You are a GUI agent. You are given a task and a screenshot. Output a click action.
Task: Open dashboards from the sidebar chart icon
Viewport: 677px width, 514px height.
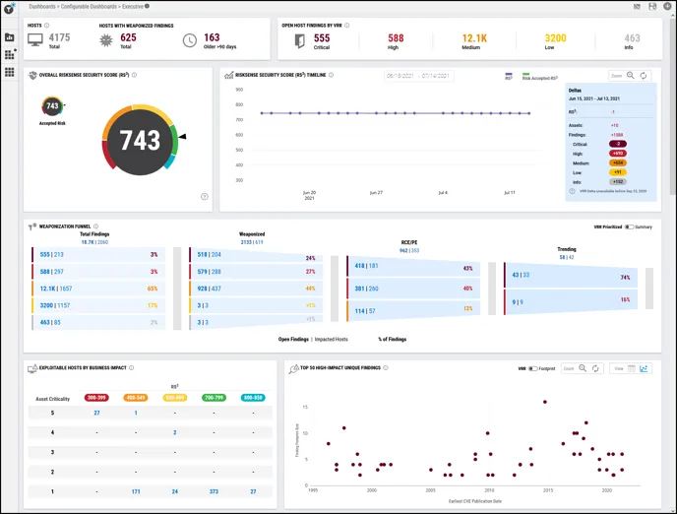(9, 37)
